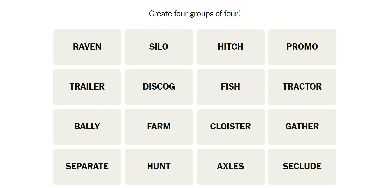Select the HUNT tile
389x188 pixels.
tap(159, 167)
